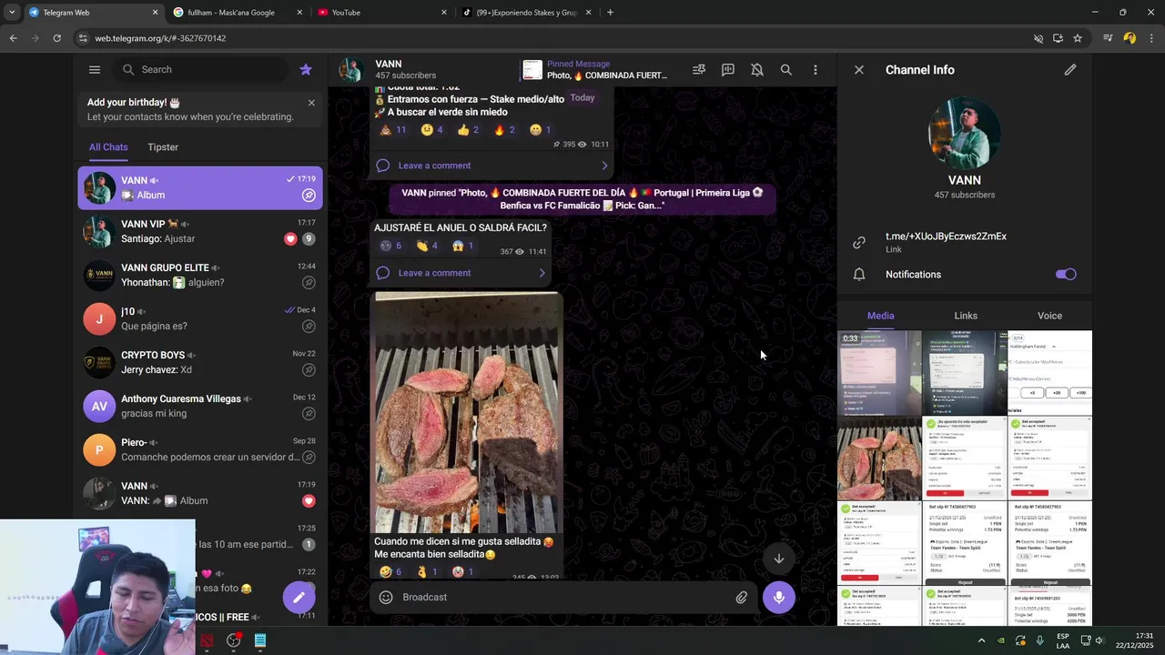
Task: Toggle the Notifications switch in Channel Info
Action: tap(1066, 274)
